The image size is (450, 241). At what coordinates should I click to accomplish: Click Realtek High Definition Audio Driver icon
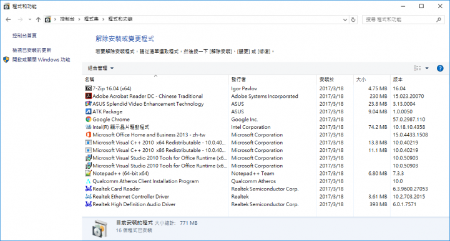pos(89,204)
